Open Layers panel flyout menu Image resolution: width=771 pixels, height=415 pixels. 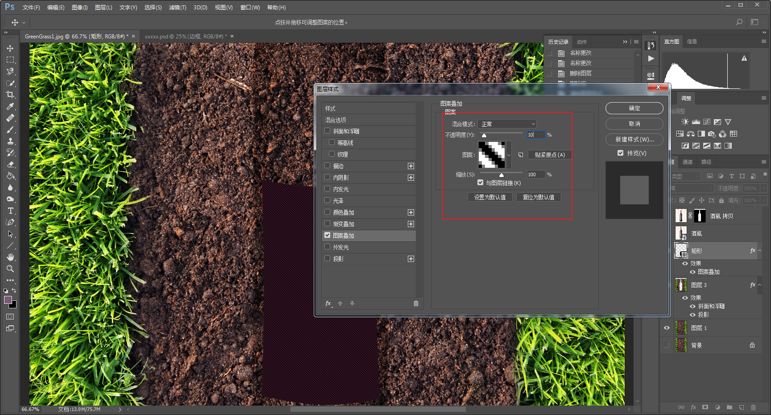coord(764,162)
